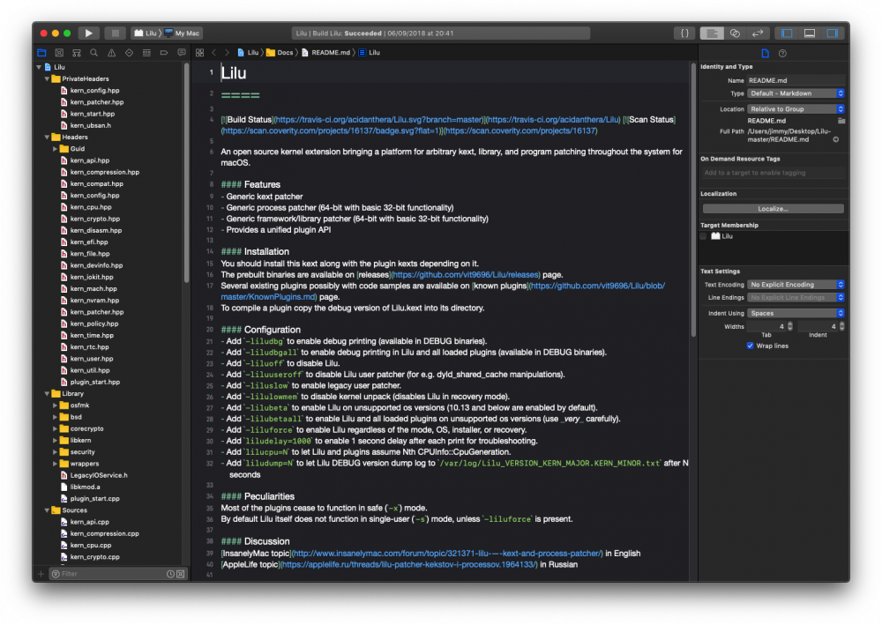Screen dimensions: 882x625
Task: Select My Mac run destination
Action: 183,33
